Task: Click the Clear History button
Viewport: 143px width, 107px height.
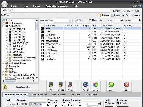Action: (x=38, y=104)
